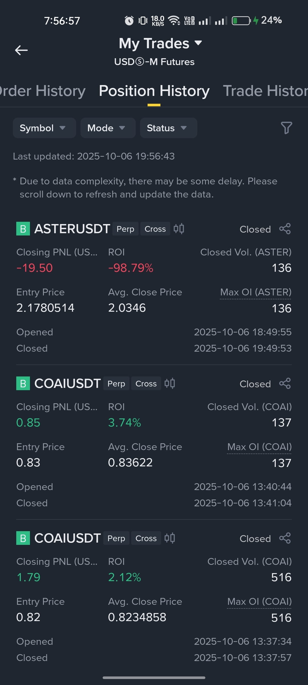
Task: Open chart icon for COAIUSDT 2.12% ROI position
Action: click(170, 538)
